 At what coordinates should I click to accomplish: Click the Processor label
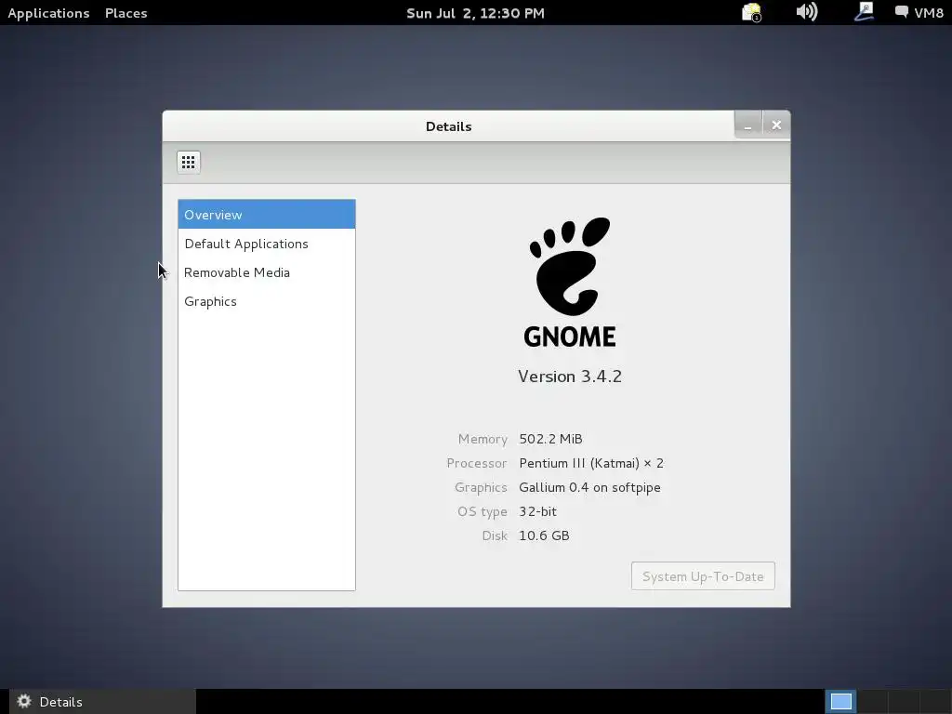coord(477,463)
